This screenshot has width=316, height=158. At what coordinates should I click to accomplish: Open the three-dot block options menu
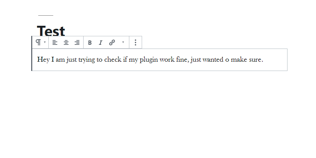[135, 42]
